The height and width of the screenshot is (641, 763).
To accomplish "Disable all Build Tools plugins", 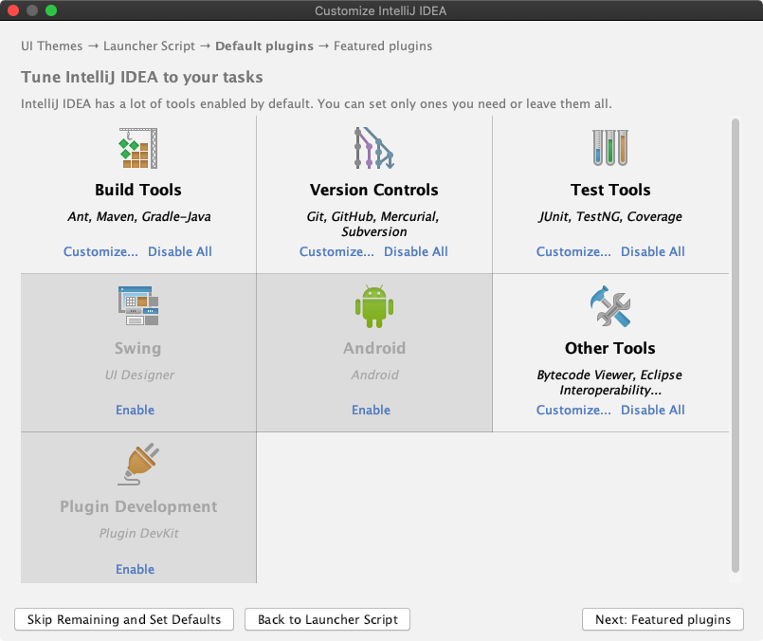I will 180,251.
